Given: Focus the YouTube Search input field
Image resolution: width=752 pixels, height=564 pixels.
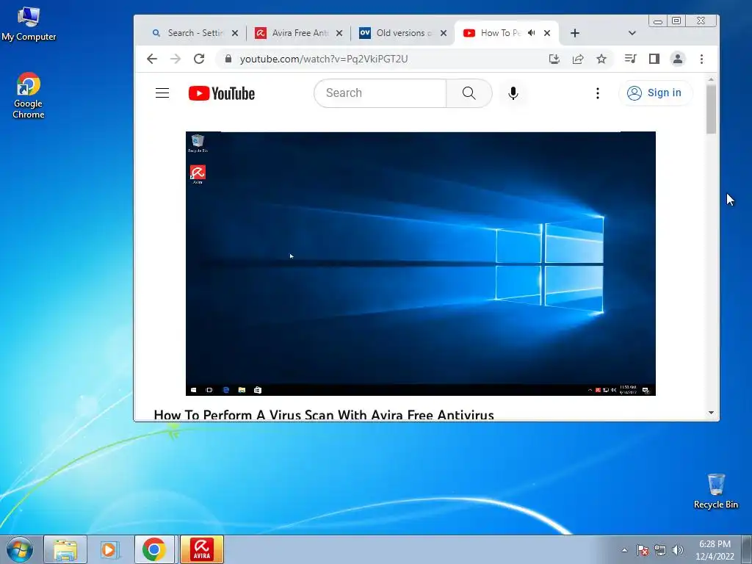Looking at the screenshot, I should pos(380,93).
